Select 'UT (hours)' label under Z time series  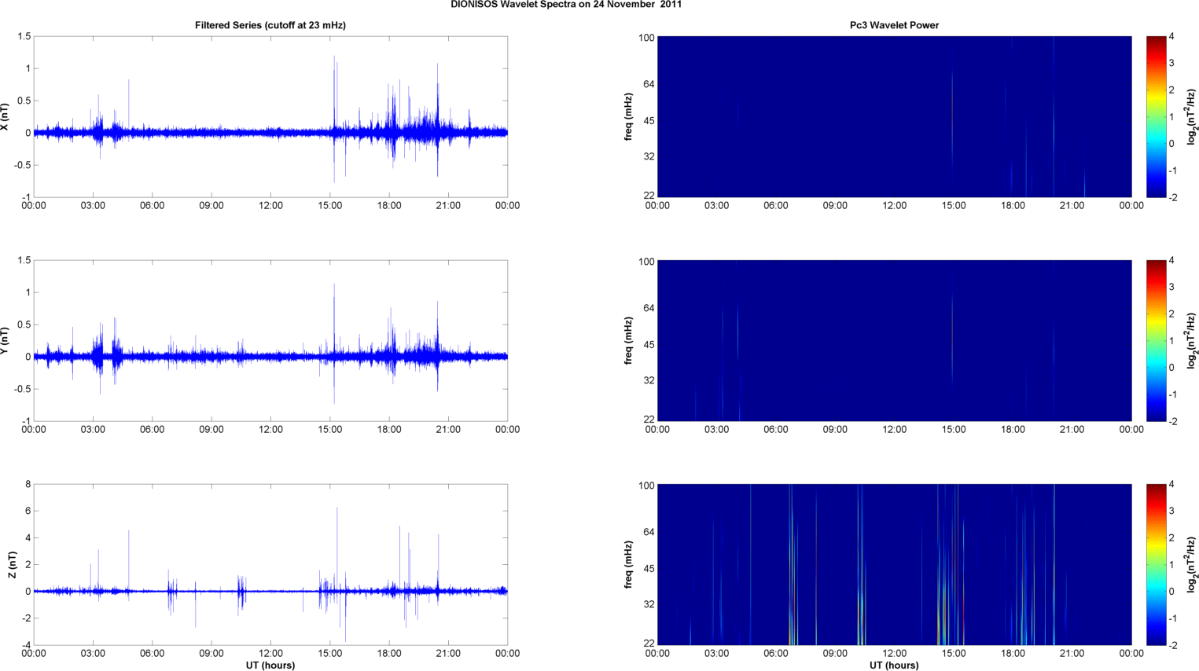tap(270, 665)
